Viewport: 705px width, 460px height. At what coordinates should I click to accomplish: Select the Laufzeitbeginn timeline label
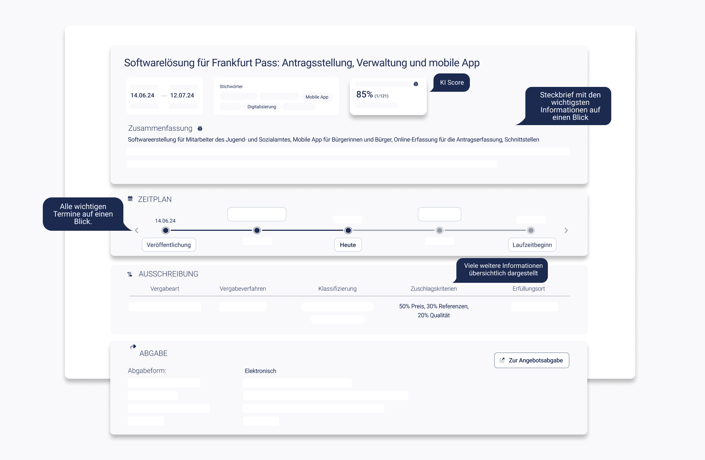[532, 245]
